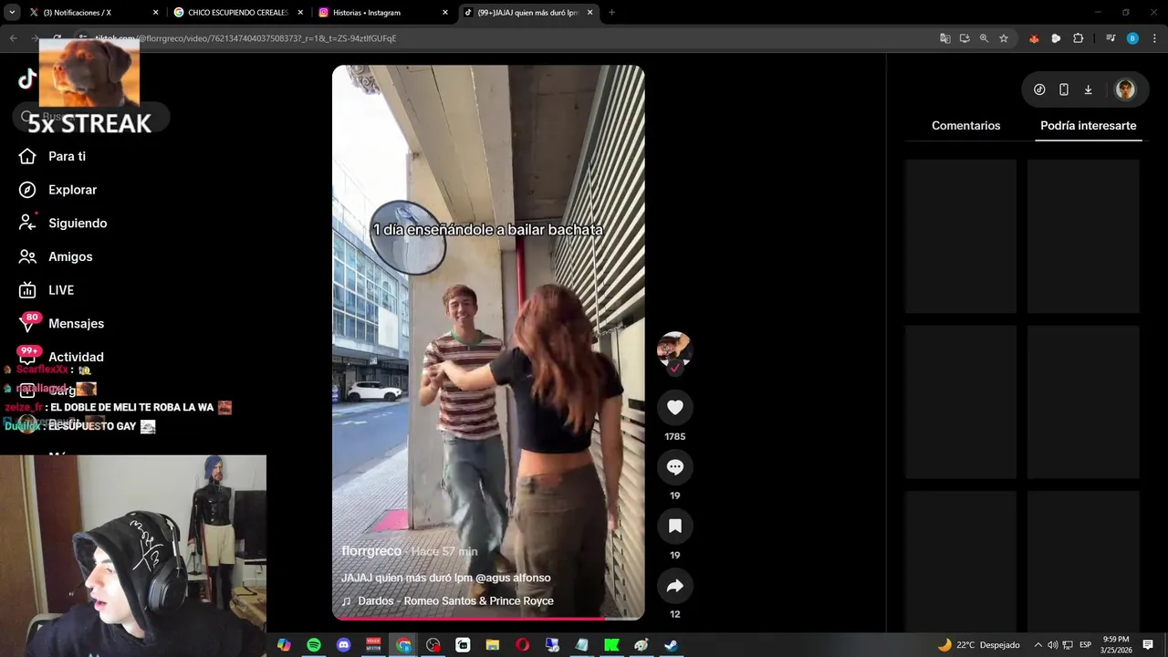Viewport: 1168px width, 657px height.
Task: Open the TikTok account avatar menu
Action: pyautogui.click(x=1125, y=89)
